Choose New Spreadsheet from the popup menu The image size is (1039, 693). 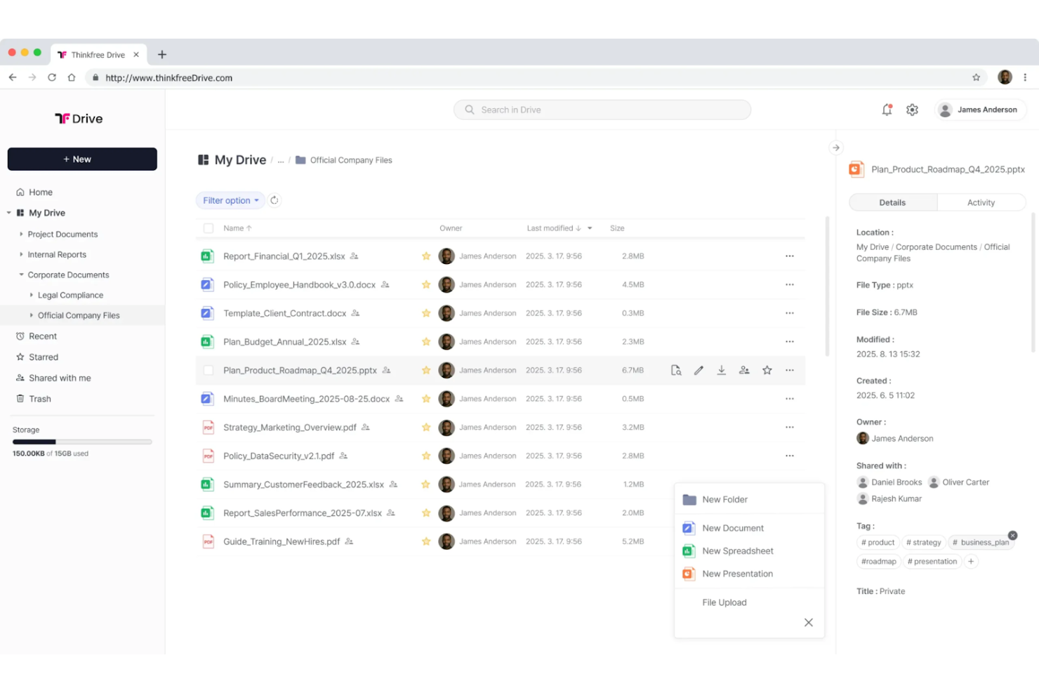coord(737,551)
